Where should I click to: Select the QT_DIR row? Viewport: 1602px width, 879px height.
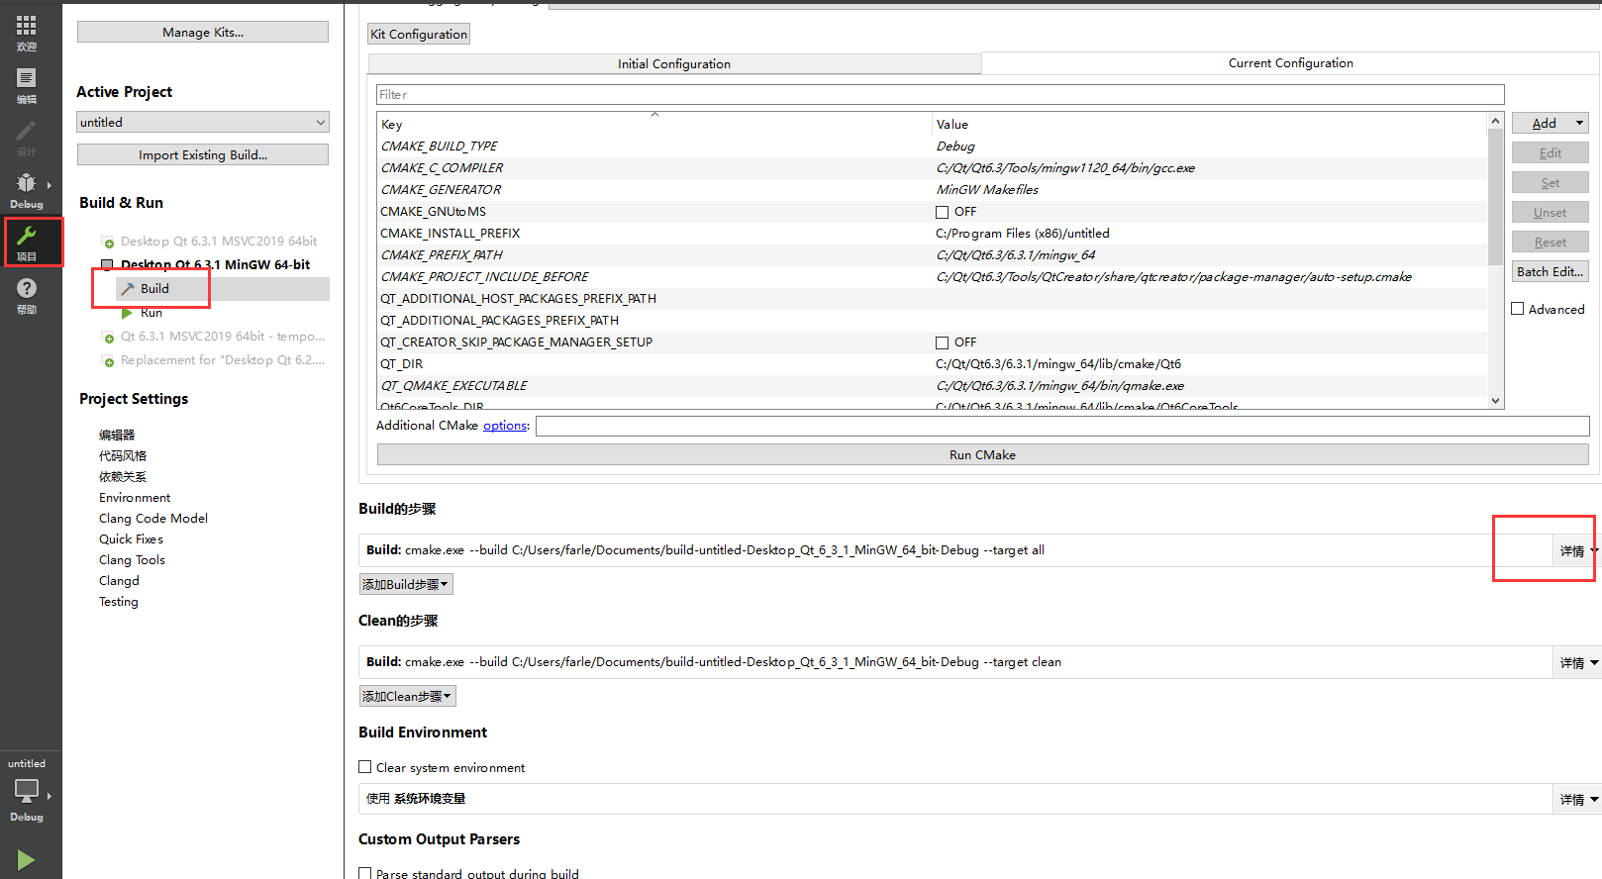point(933,363)
